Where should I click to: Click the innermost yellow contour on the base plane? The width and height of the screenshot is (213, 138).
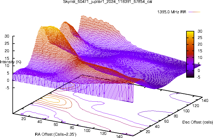coord(51,100)
